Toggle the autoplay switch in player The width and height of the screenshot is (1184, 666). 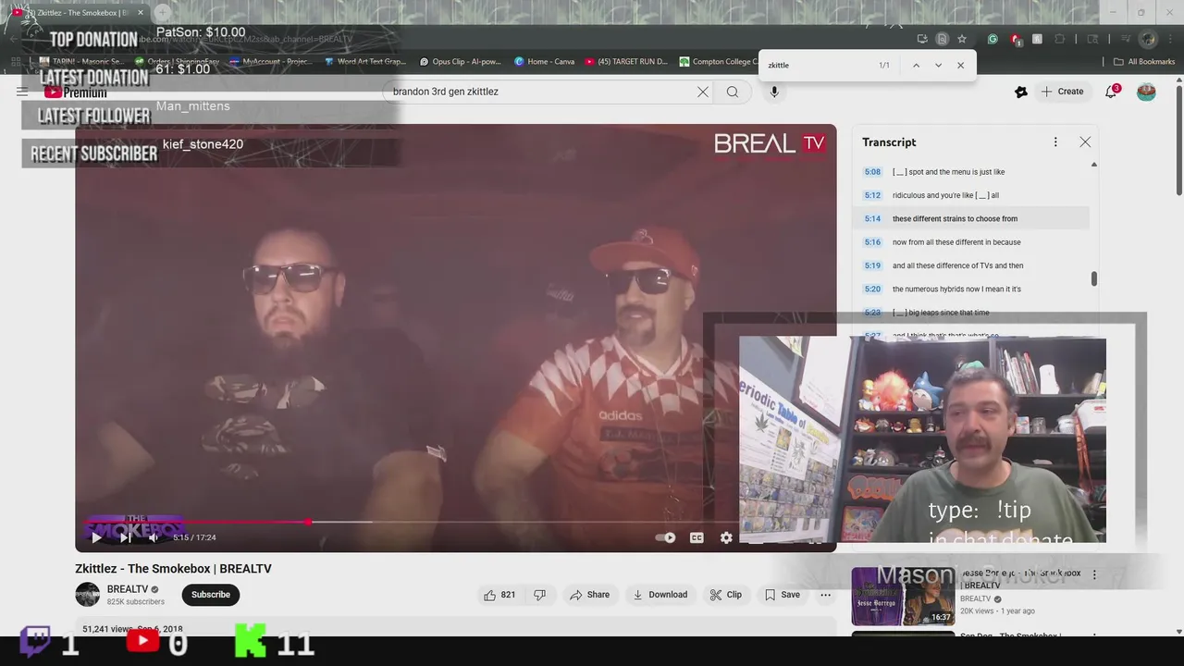665,537
